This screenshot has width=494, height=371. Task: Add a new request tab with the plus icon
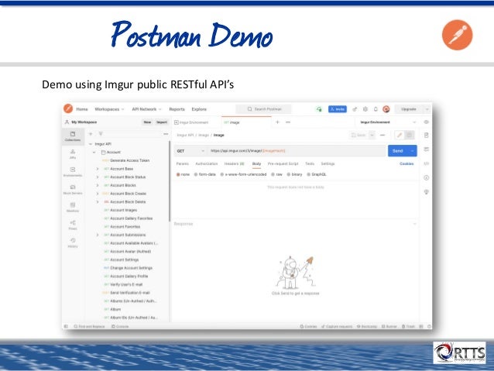click(277, 122)
